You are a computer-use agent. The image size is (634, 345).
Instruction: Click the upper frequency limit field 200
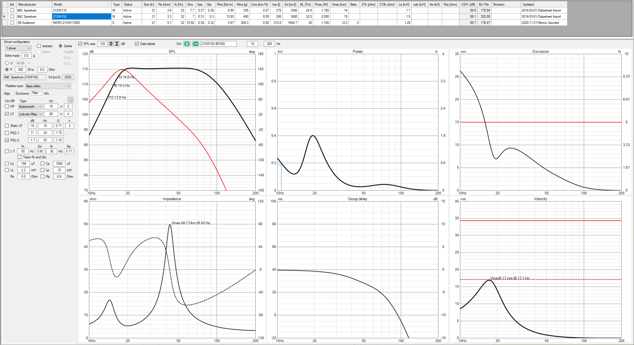pos(269,44)
